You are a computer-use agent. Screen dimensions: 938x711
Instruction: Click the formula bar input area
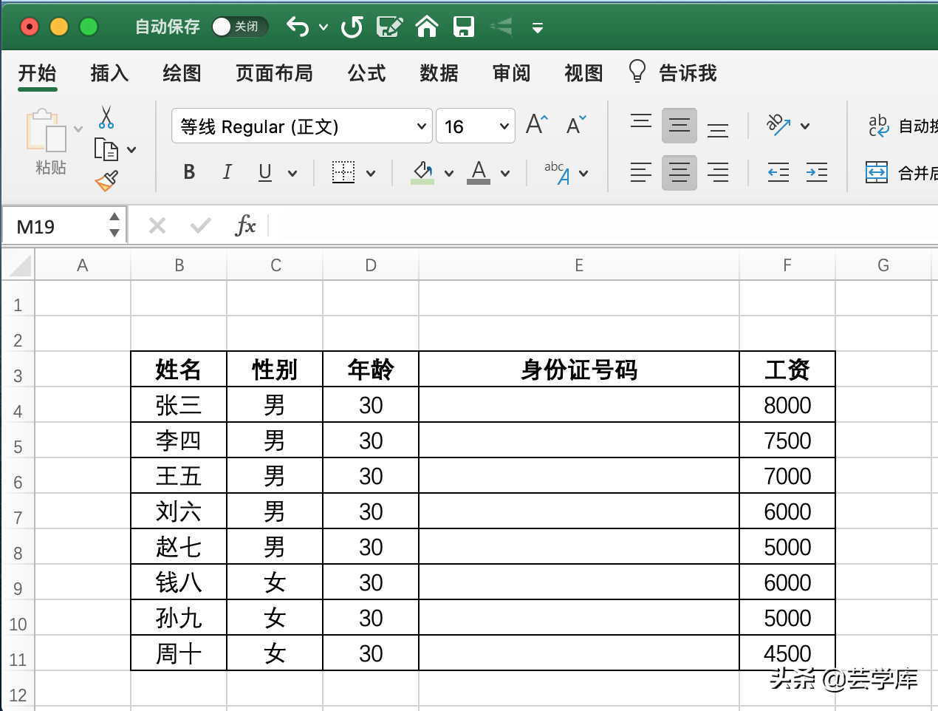(602, 225)
